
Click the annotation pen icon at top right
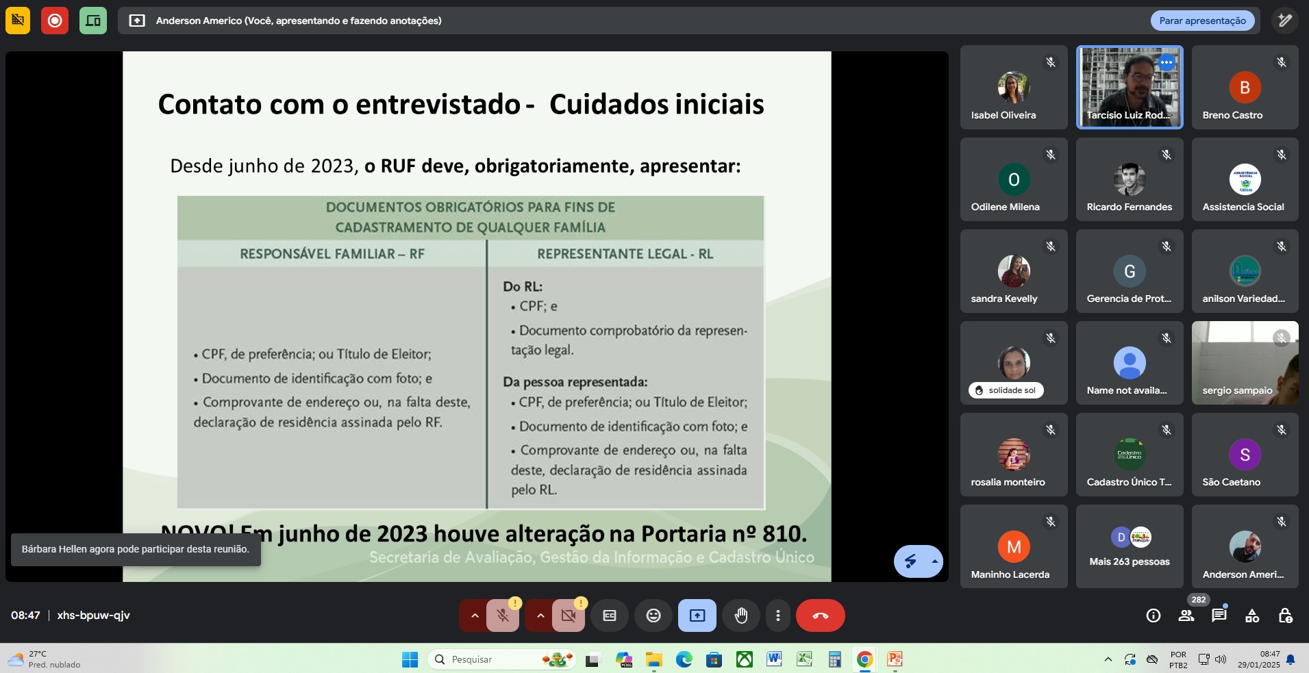pyautogui.click(x=1284, y=21)
